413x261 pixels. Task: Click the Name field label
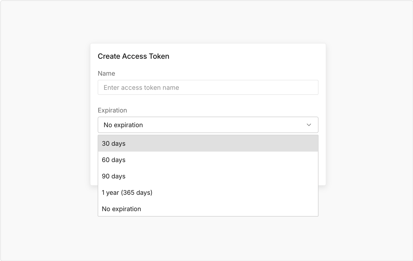[x=106, y=73]
